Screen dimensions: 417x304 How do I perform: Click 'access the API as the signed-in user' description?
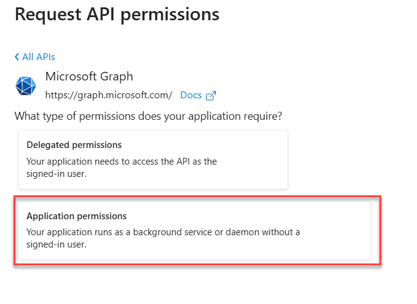122,168
